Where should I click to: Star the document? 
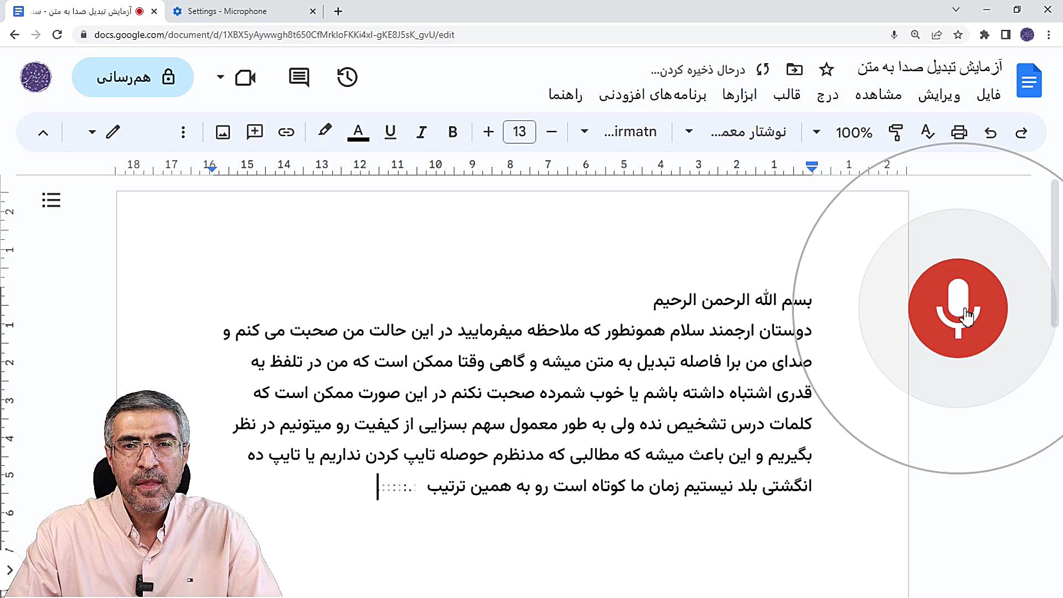(x=826, y=69)
